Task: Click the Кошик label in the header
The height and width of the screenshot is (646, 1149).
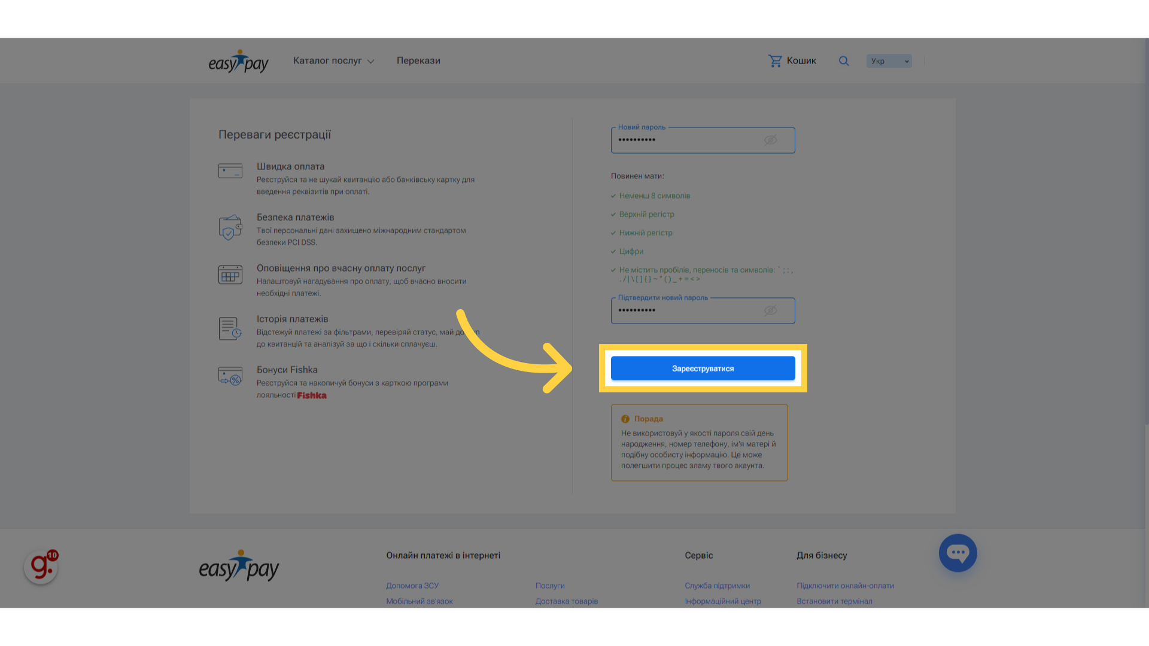Action: [x=801, y=61]
